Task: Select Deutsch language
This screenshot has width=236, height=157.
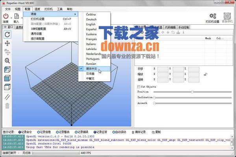Action: click(x=91, y=19)
